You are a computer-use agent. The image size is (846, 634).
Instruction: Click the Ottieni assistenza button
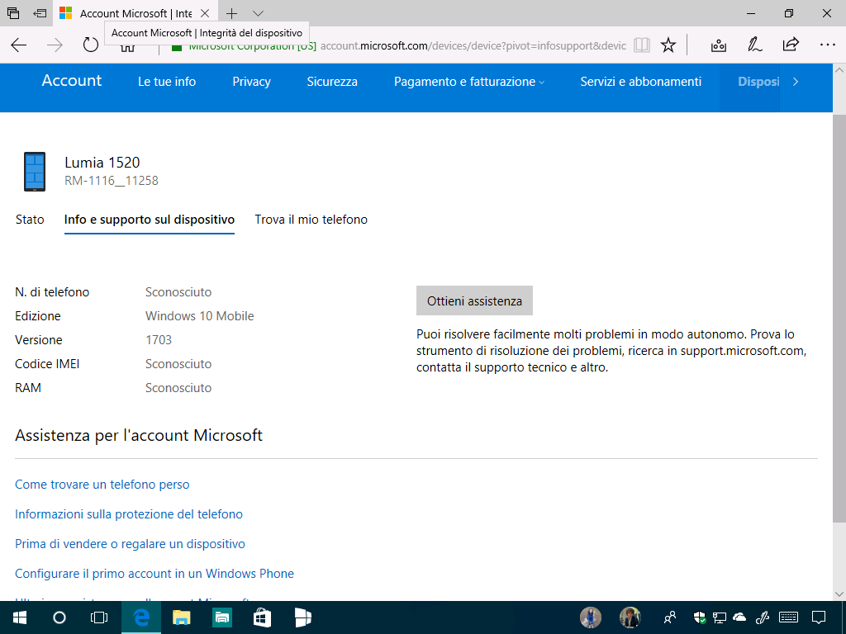pos(474,300)
